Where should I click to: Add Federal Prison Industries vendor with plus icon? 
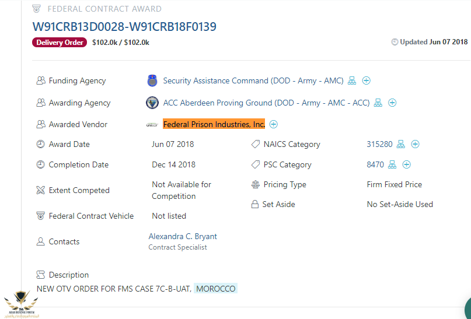click(x=273, y=124)
